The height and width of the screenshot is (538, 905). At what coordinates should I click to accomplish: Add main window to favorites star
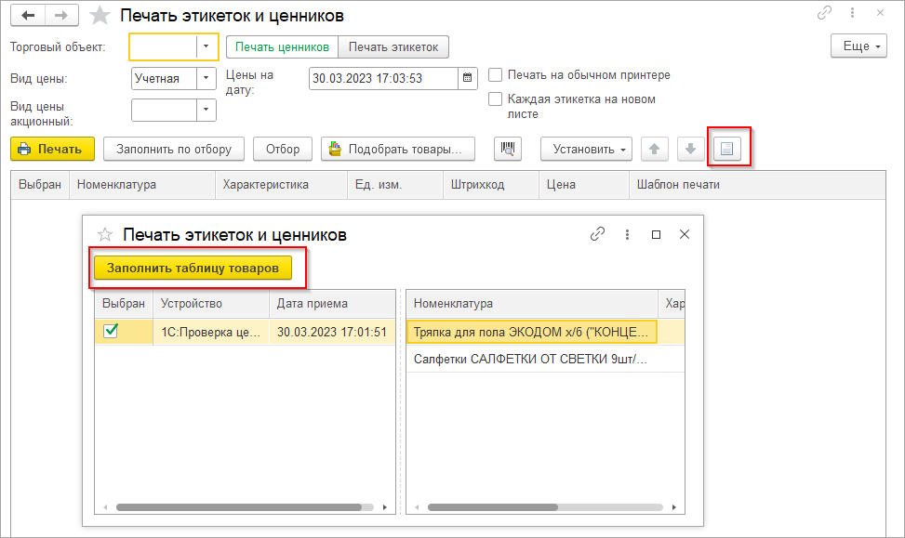coord(100,16)
